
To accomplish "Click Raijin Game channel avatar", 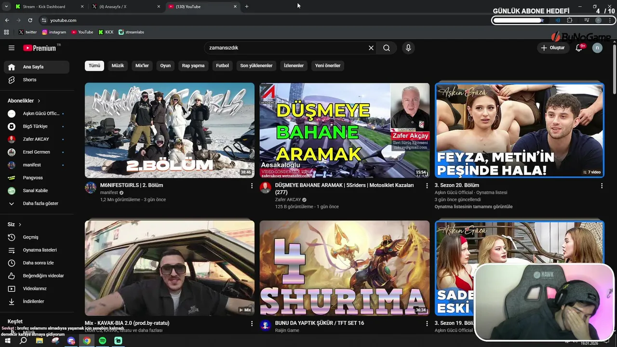I will click(x=266, y=325).
